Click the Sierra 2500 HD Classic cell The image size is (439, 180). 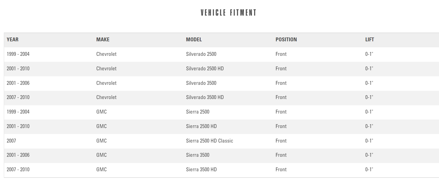[x=209, y=141]
